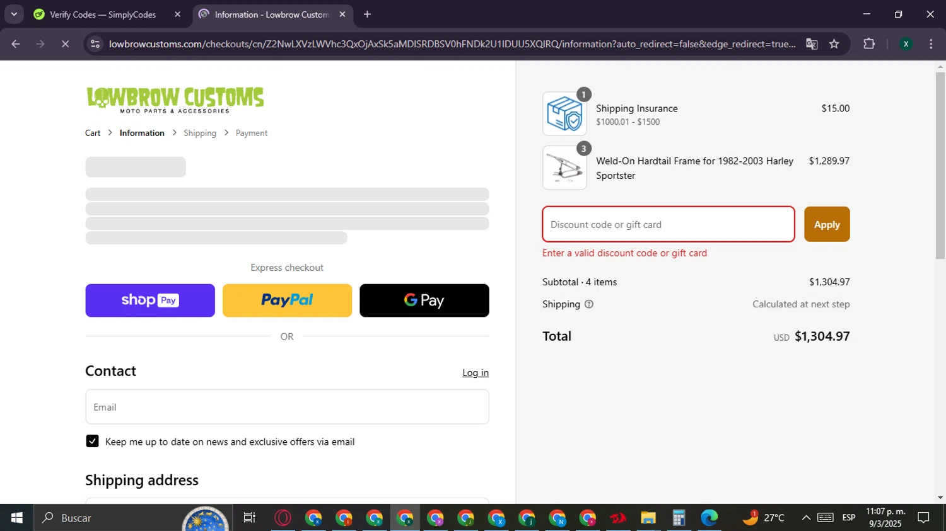The image size is (946, 531).
Task: Apply the discount code
Action: coord(827,224)
